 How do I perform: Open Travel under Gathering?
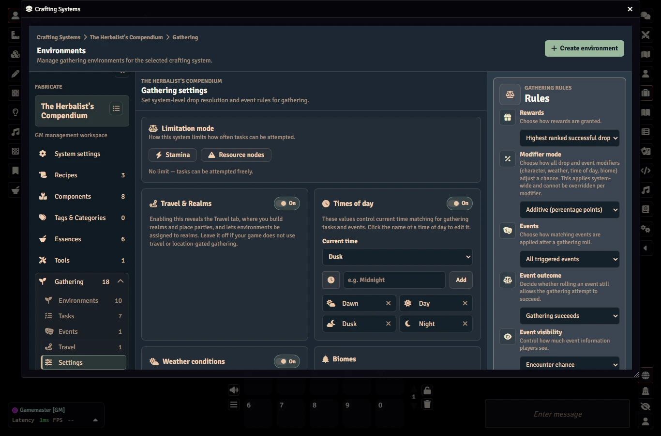tap(84, 347)
